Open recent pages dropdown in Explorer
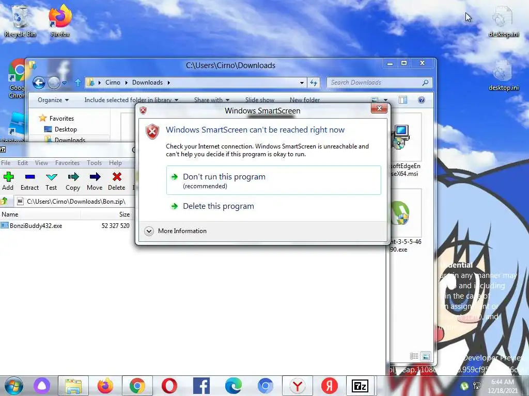529x396 pixels. pyautogui.click(x=65, y=82)
